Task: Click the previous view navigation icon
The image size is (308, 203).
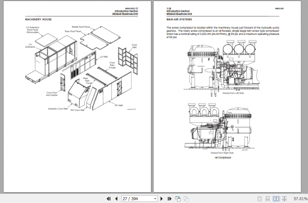Action: [x=178, y=199]
